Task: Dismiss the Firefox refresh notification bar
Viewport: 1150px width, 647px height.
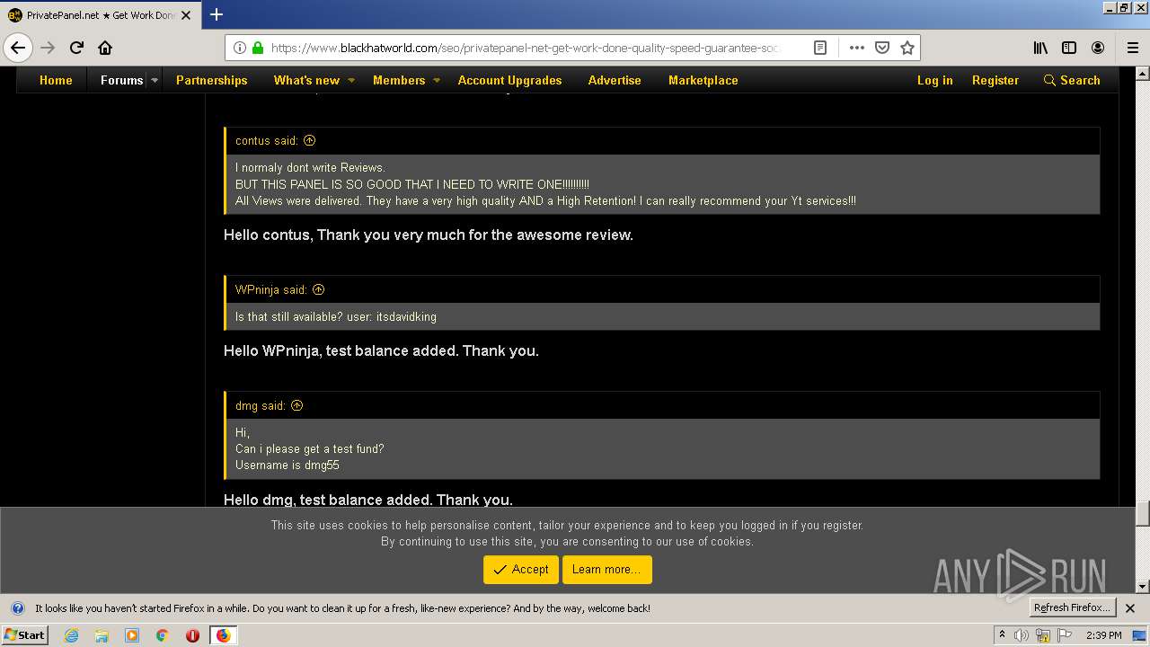Action: pyautogui.click(x=1130, y=608)
